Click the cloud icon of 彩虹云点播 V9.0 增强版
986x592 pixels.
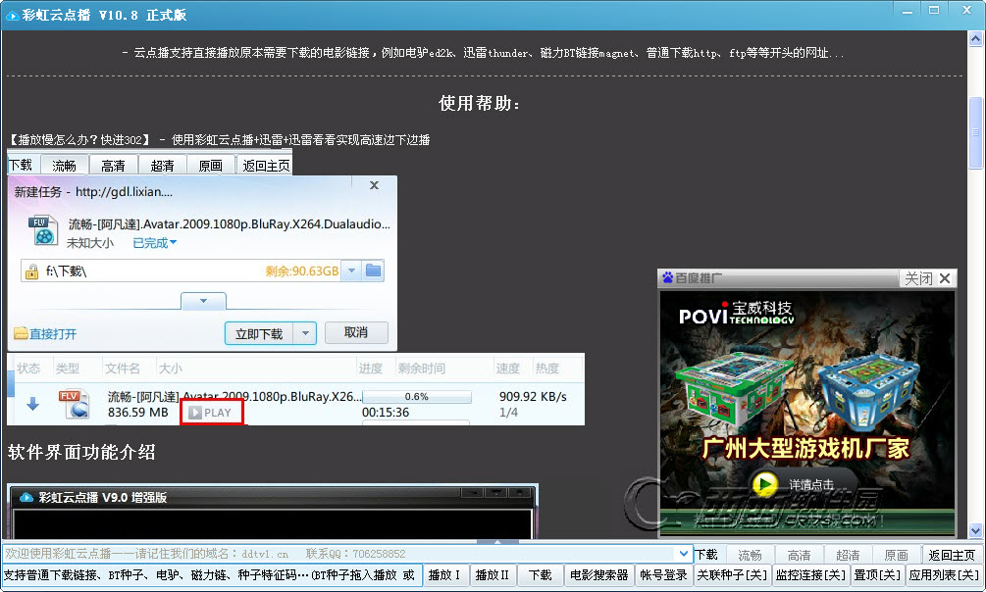pos(26,497)
